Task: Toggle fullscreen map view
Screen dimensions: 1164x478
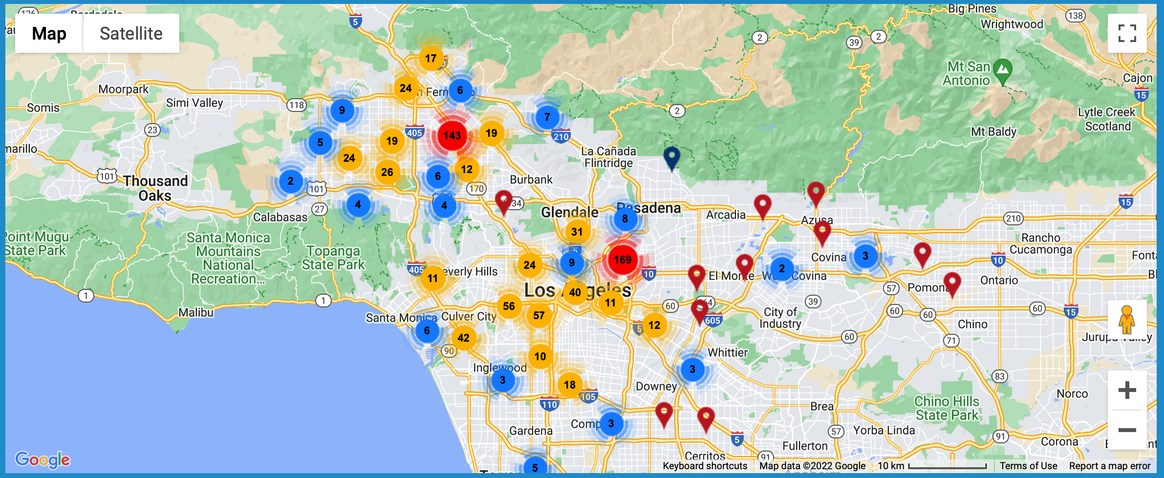Action: (x=1127, y=33)
